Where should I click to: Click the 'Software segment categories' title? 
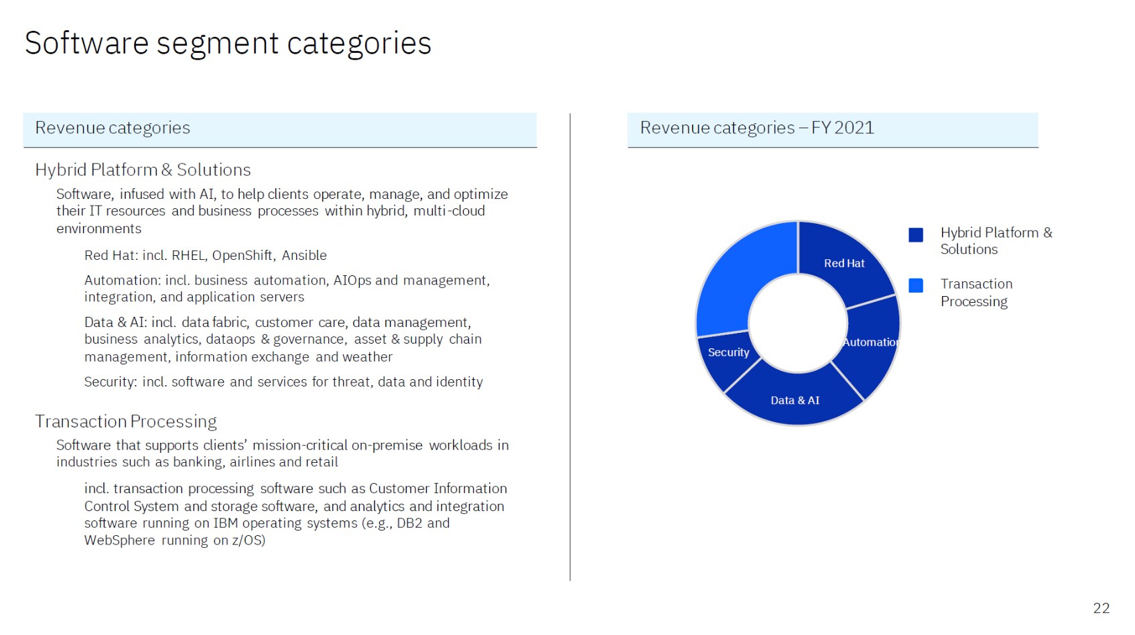(228, 44)
